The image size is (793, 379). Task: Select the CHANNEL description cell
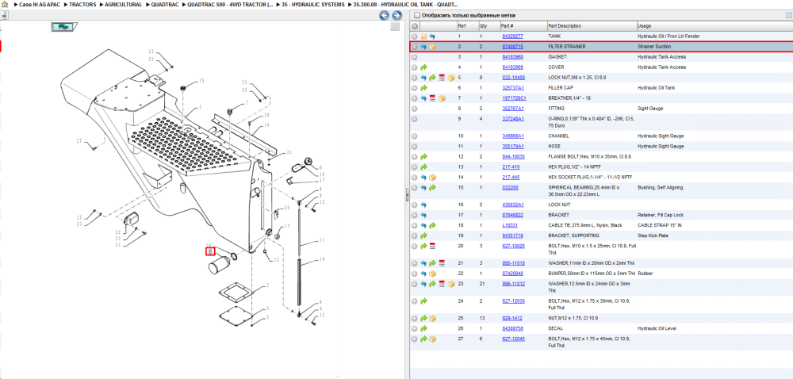coord(592,136)
